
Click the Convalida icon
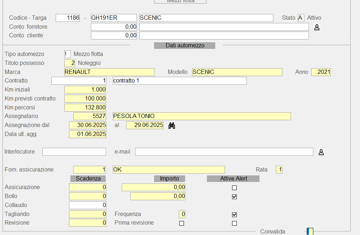pos(310,231)
